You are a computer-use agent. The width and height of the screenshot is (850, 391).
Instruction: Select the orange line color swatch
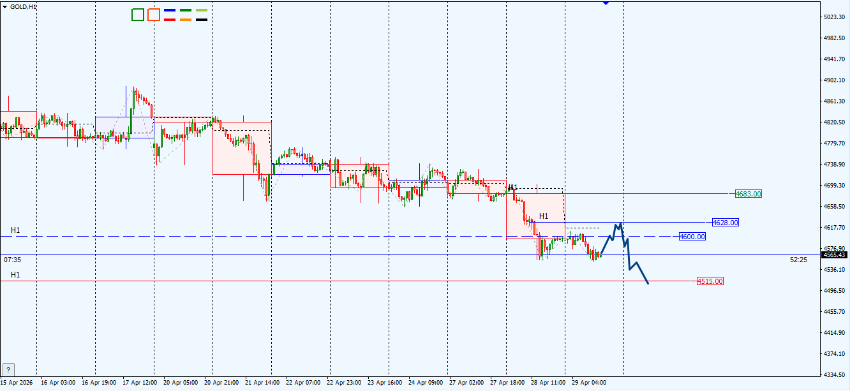pyautogui.click(x=186, y=20)
